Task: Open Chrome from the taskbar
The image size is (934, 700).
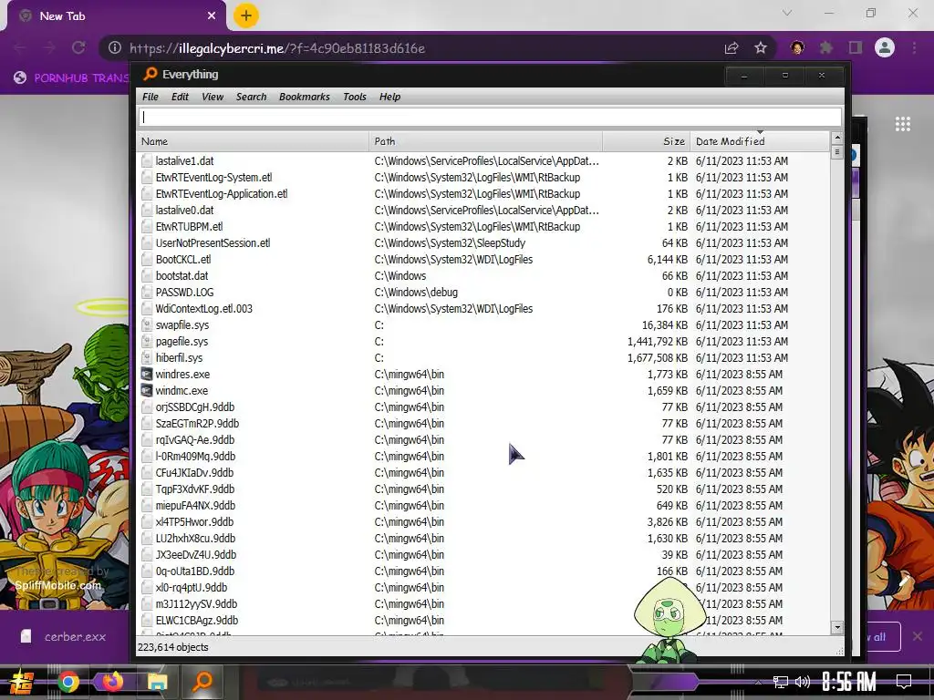Action: pos(68,682)
